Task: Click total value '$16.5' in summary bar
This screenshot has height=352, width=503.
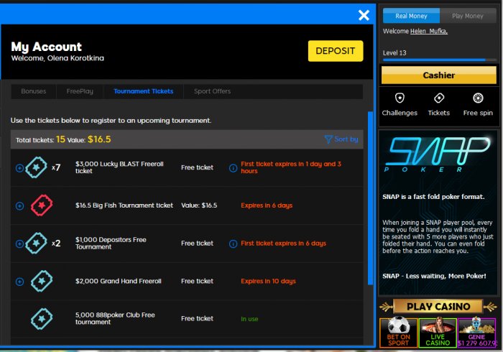Action: point(99,139)
